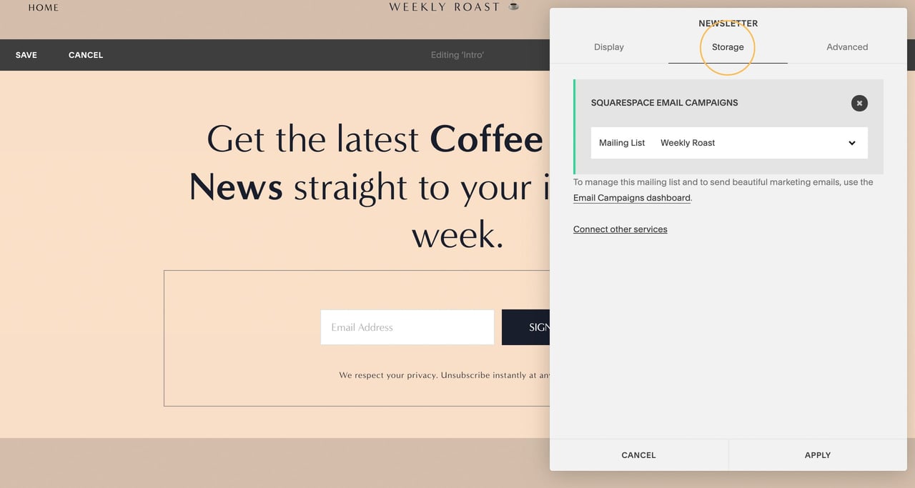Viewport: 915px width, 488px height.
Task: Cancel the newsletter settings panel
Action: tap(638, 455)
